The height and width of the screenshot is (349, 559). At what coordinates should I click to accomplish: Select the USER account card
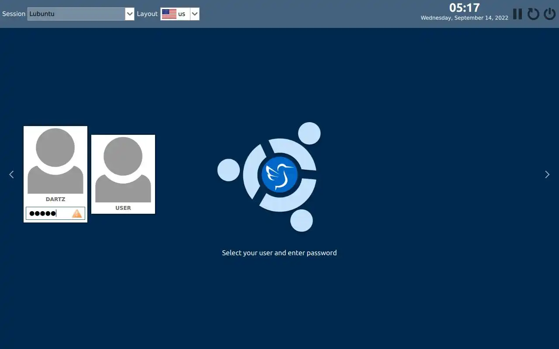123,174
